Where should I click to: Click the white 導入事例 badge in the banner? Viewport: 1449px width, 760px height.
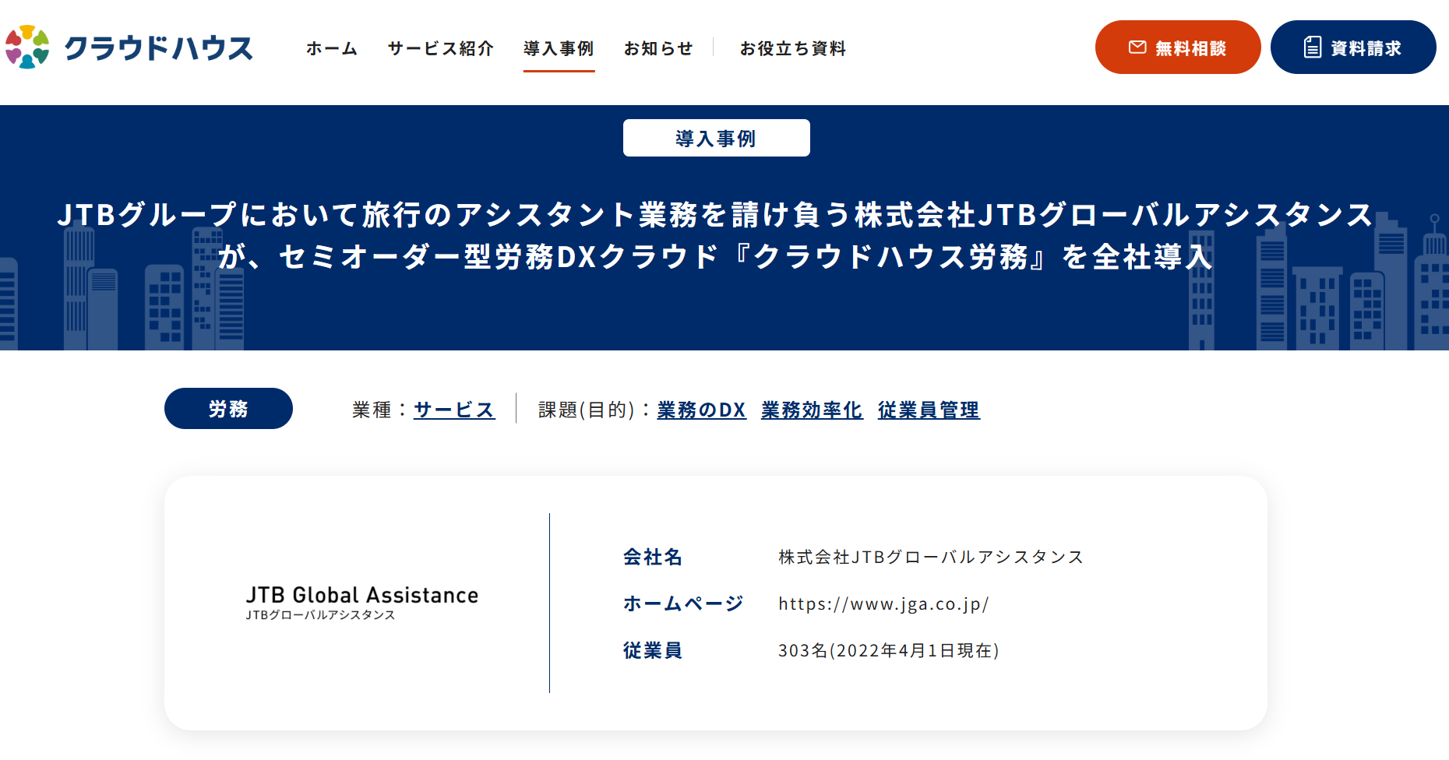point(716,138)
